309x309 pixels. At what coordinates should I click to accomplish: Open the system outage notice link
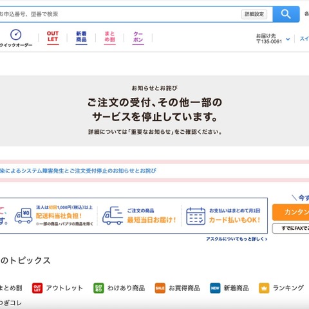coord(78,171)
